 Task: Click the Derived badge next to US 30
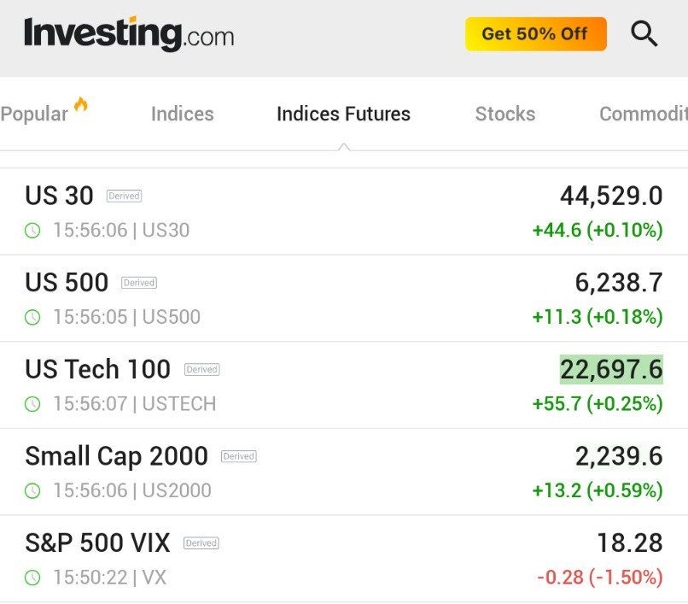coord(124,196)
